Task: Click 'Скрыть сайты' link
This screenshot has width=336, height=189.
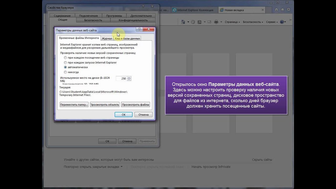Action: 262,160
